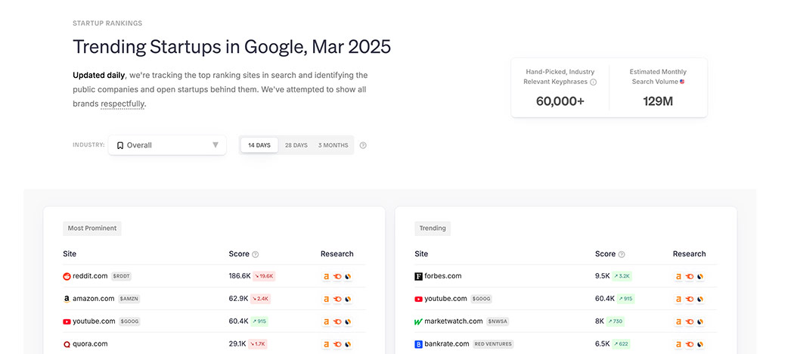This screenshot has width=794, height=354.
Task: Click the $GOOG tag in Most Prominent
Action: (129, 321)
